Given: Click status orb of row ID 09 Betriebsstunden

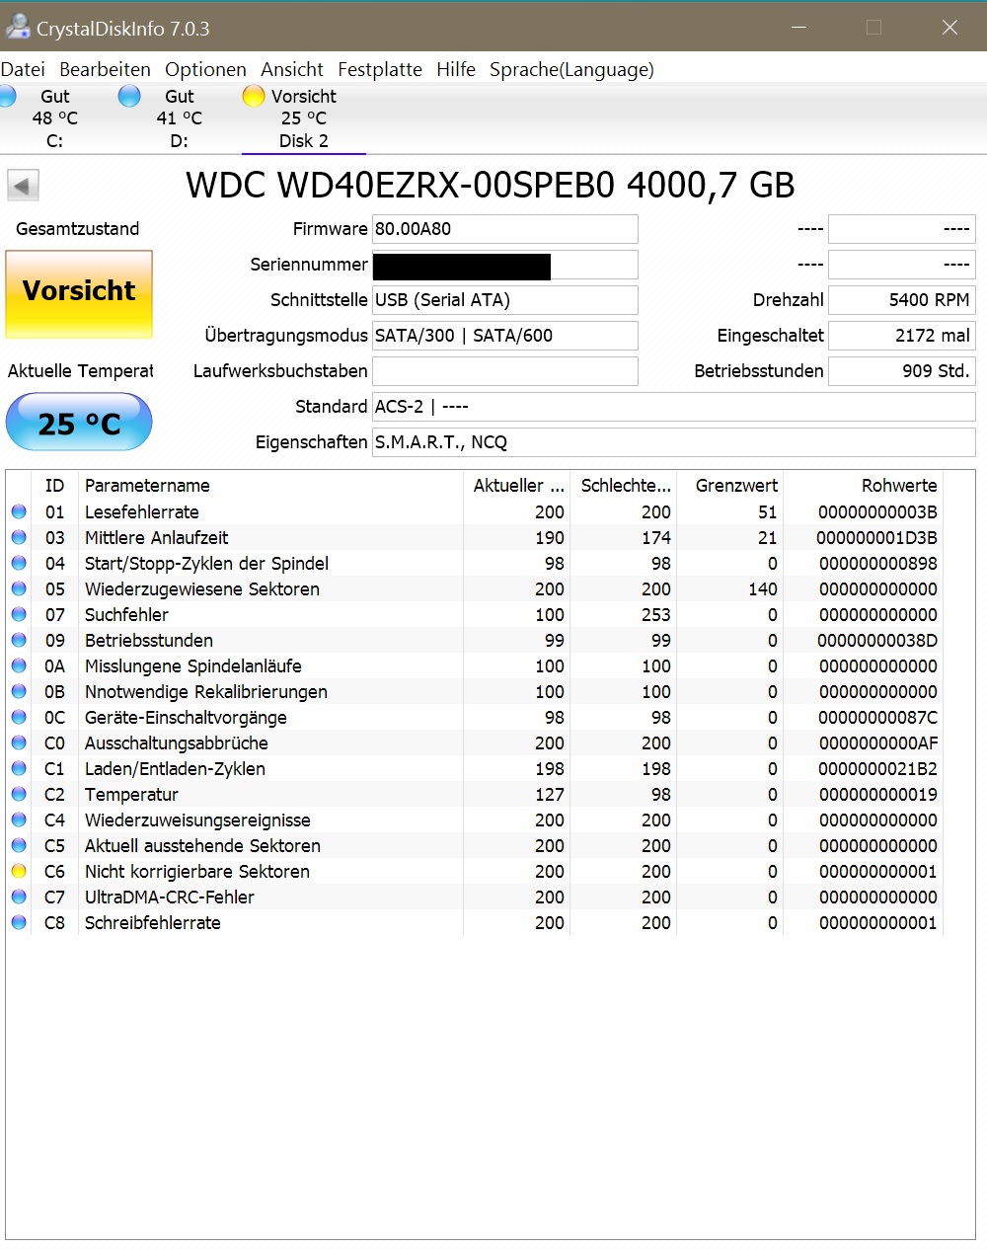Looking at the screenshot, I should coord(19,640).
